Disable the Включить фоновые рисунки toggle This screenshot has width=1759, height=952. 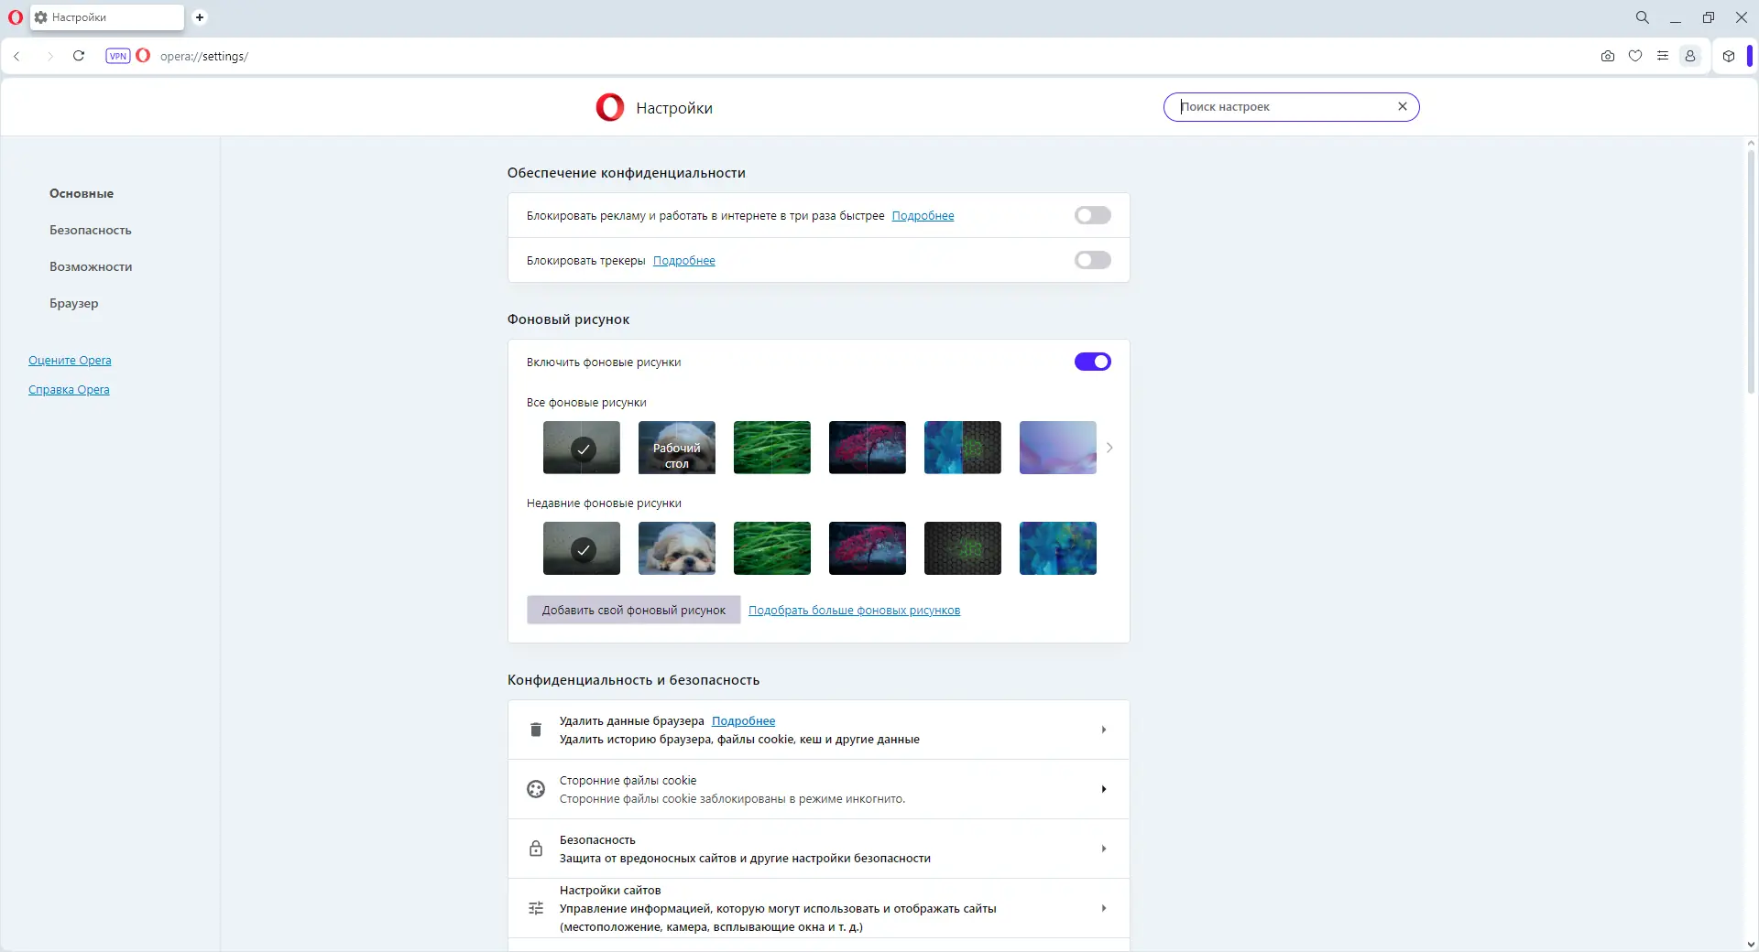pyautogui.click(x=1092, y=362)
